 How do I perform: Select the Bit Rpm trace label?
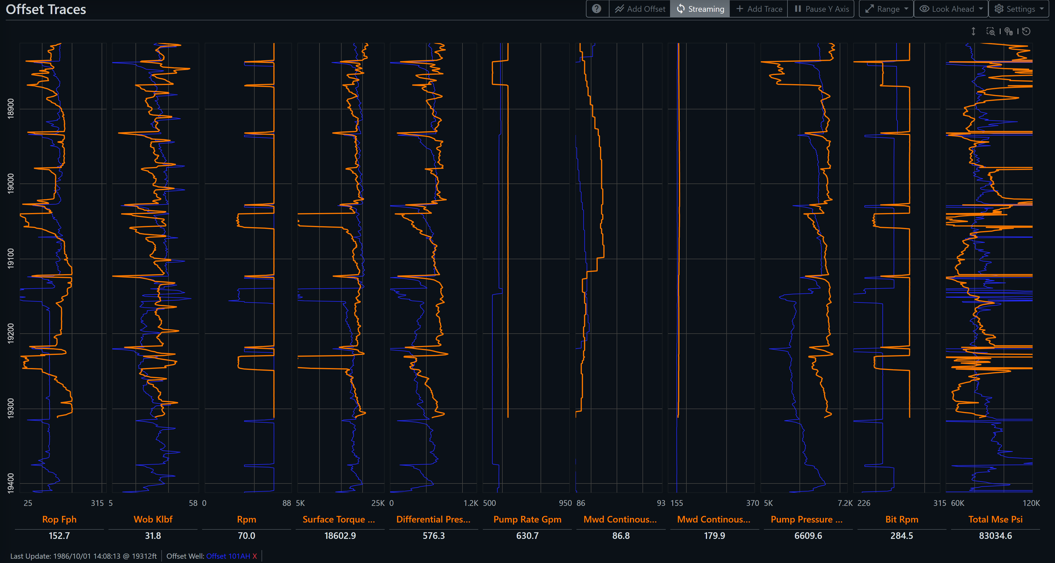(x=902, y=519)
